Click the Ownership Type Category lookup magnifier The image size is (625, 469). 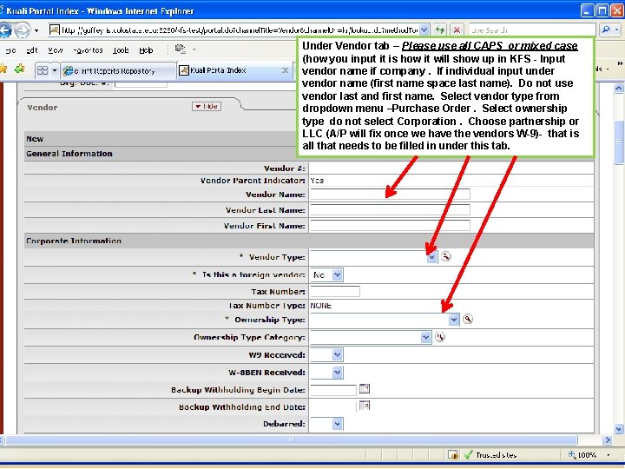pyautogui.click(x=439, y=337)
